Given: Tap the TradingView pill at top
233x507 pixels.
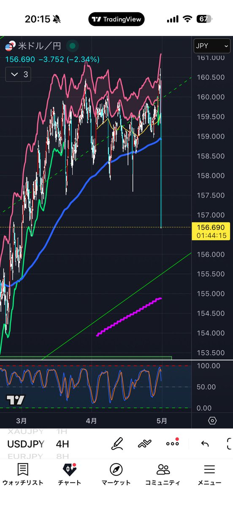Looking at the screenshot, I should [x=116, y=19].
